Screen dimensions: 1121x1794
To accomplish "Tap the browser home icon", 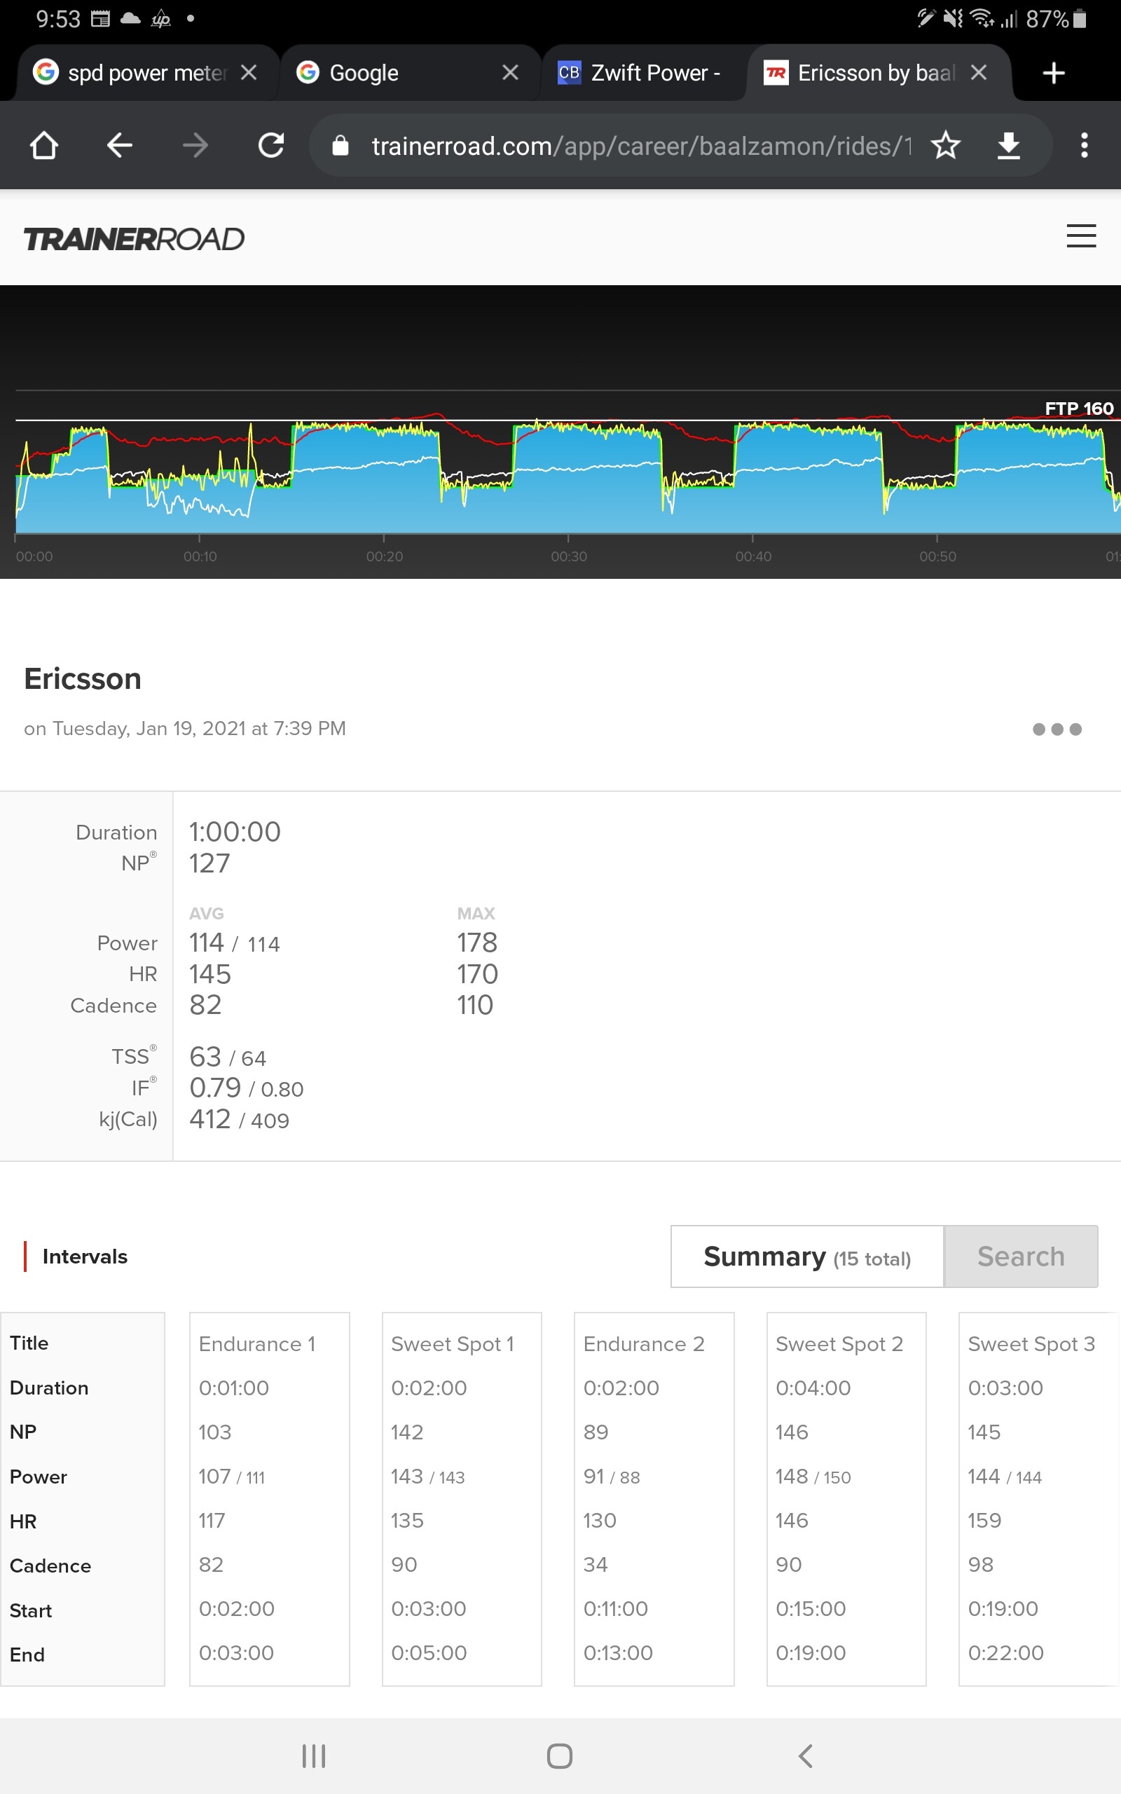I will [x=43, y=145].
